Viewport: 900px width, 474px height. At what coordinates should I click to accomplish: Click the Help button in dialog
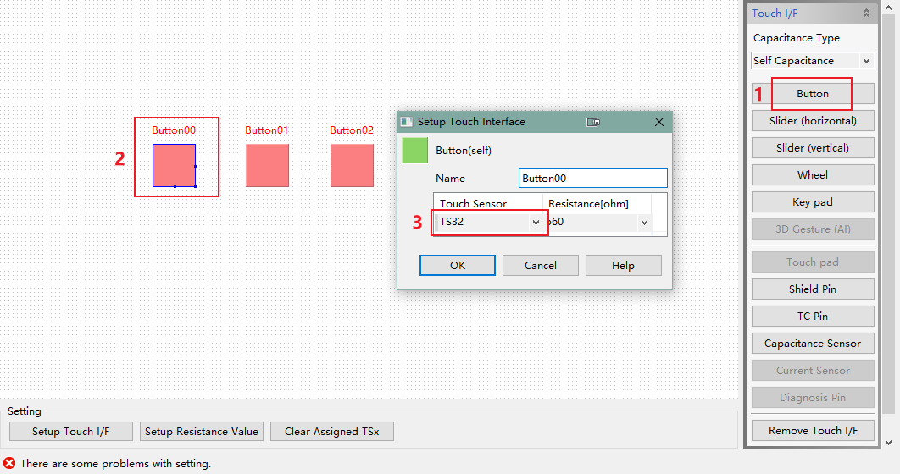(623, 266)
